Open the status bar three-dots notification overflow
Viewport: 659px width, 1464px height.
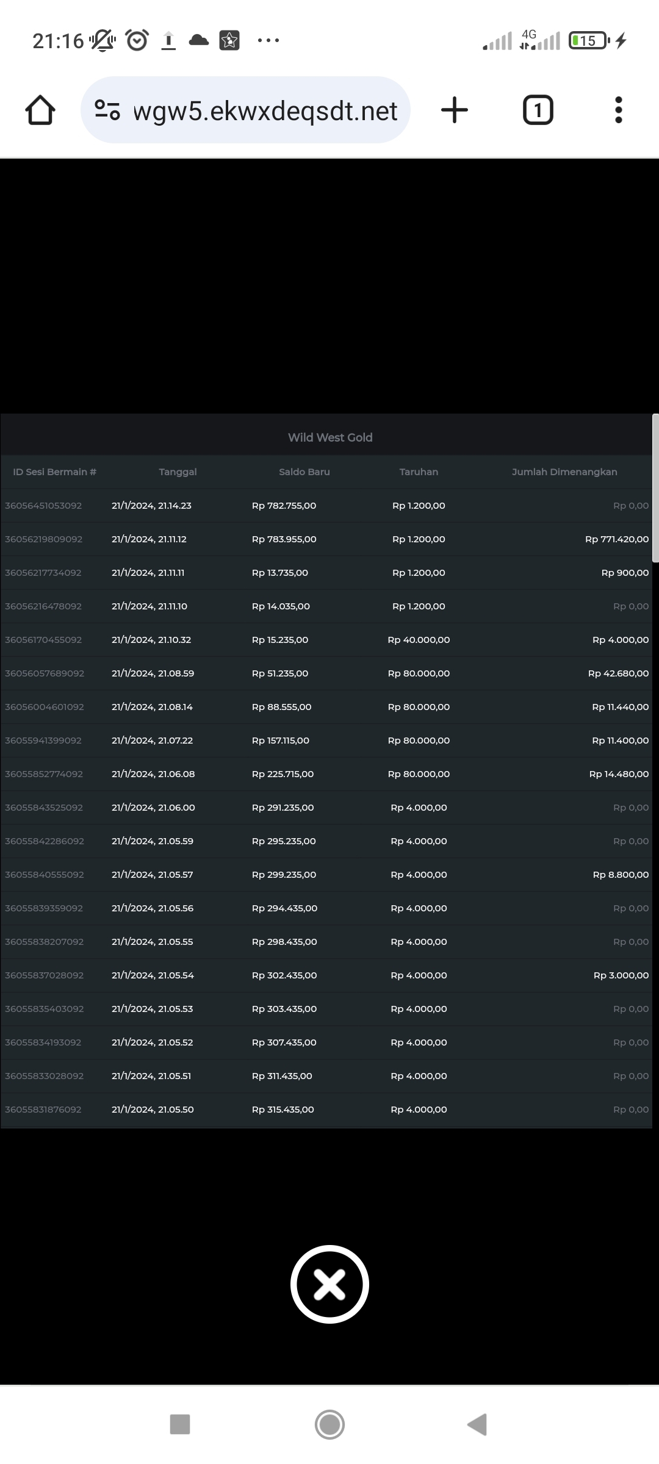pos(268,41)
